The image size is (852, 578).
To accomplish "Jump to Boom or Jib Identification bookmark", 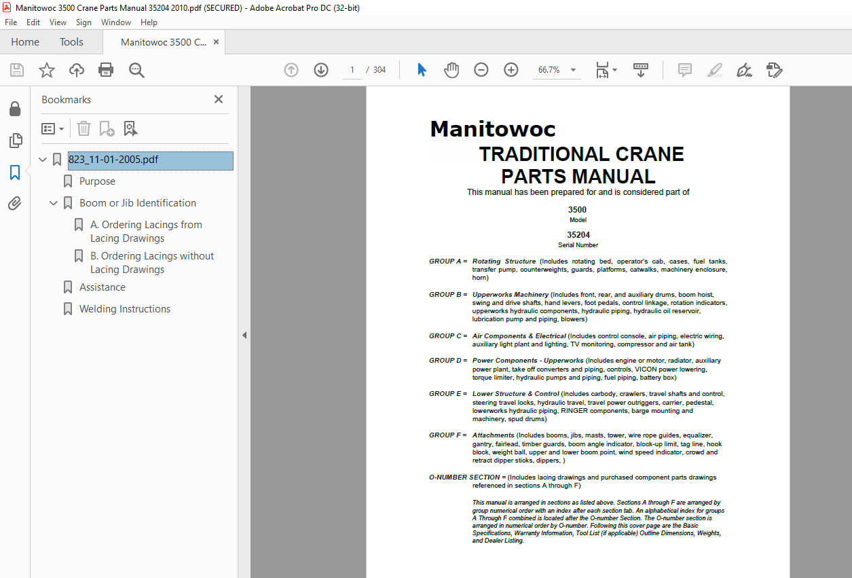I will click(x=138, y=203).
